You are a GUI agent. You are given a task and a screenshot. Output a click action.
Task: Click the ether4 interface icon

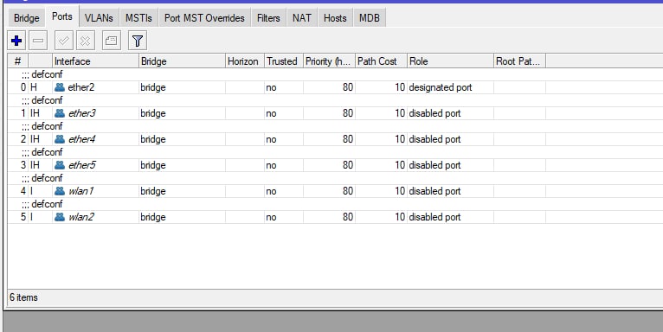tap(60, 139)
